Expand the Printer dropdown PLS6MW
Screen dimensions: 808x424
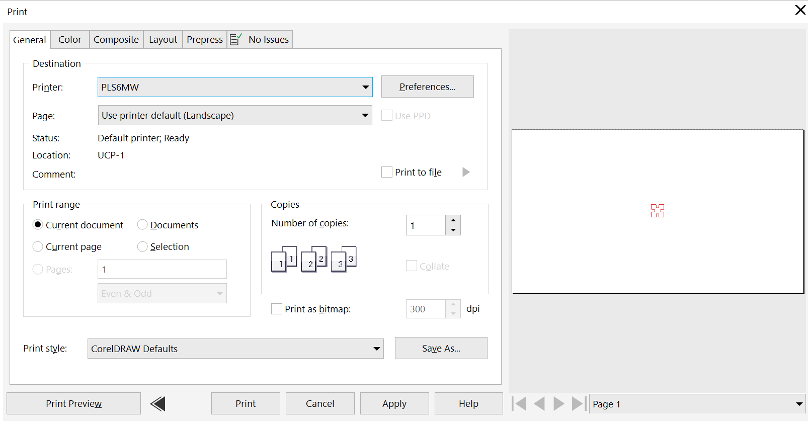[x=365, y=87]
